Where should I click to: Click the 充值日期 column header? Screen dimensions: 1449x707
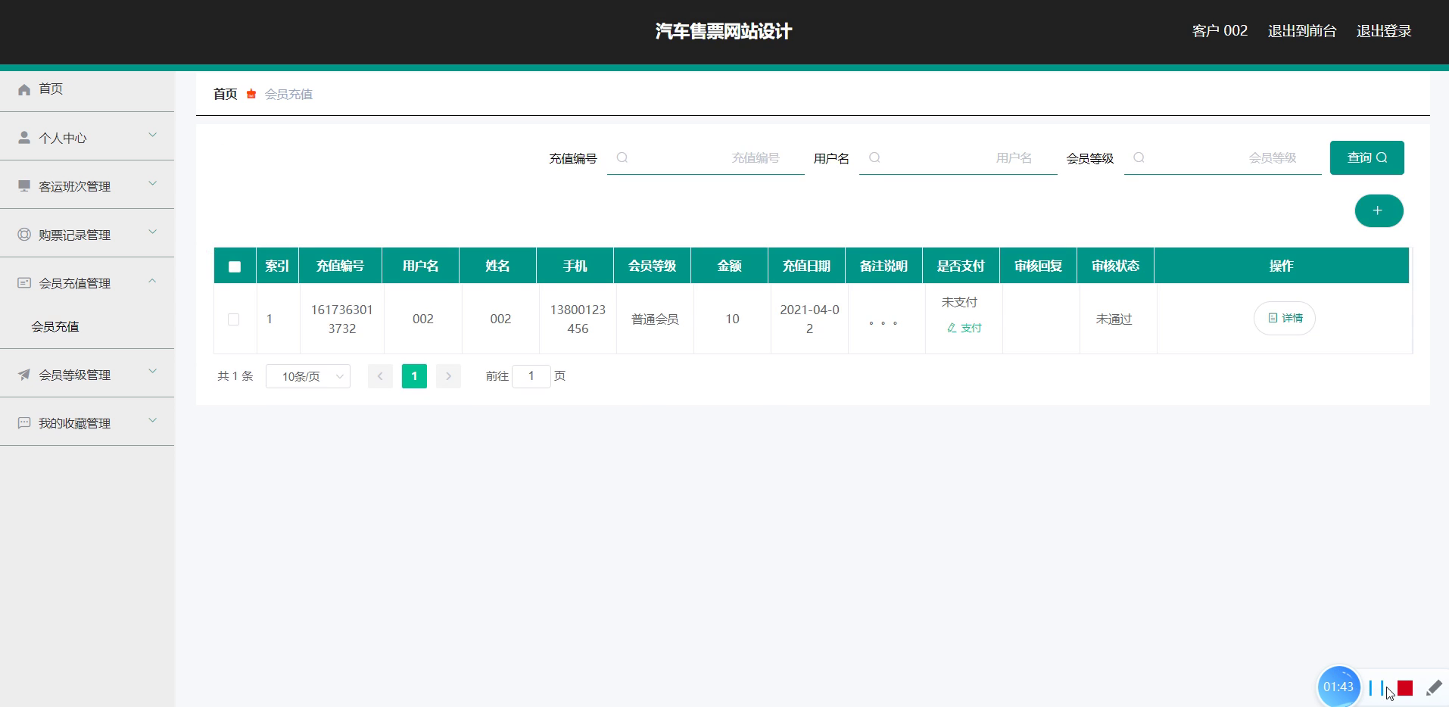click(806, 266)
